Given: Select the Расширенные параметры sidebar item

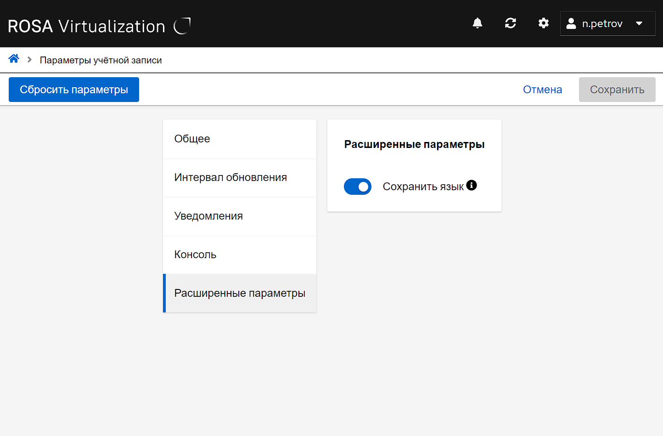Looking at the screenshot, I should (240, 293).
